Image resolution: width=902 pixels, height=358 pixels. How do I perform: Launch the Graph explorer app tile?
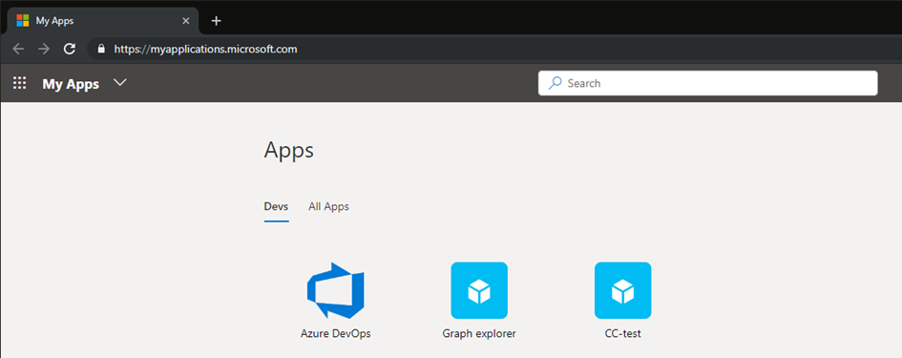tap(479, 290)
